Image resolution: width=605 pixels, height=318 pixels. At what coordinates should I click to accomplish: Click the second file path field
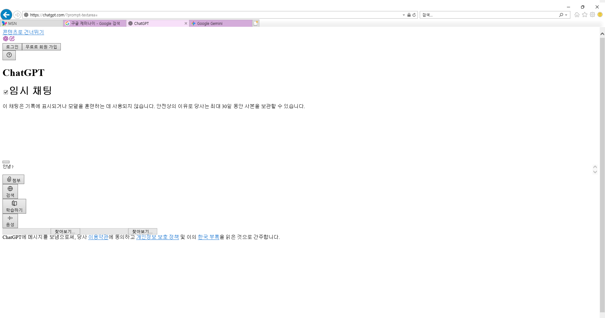pos(104,231)
